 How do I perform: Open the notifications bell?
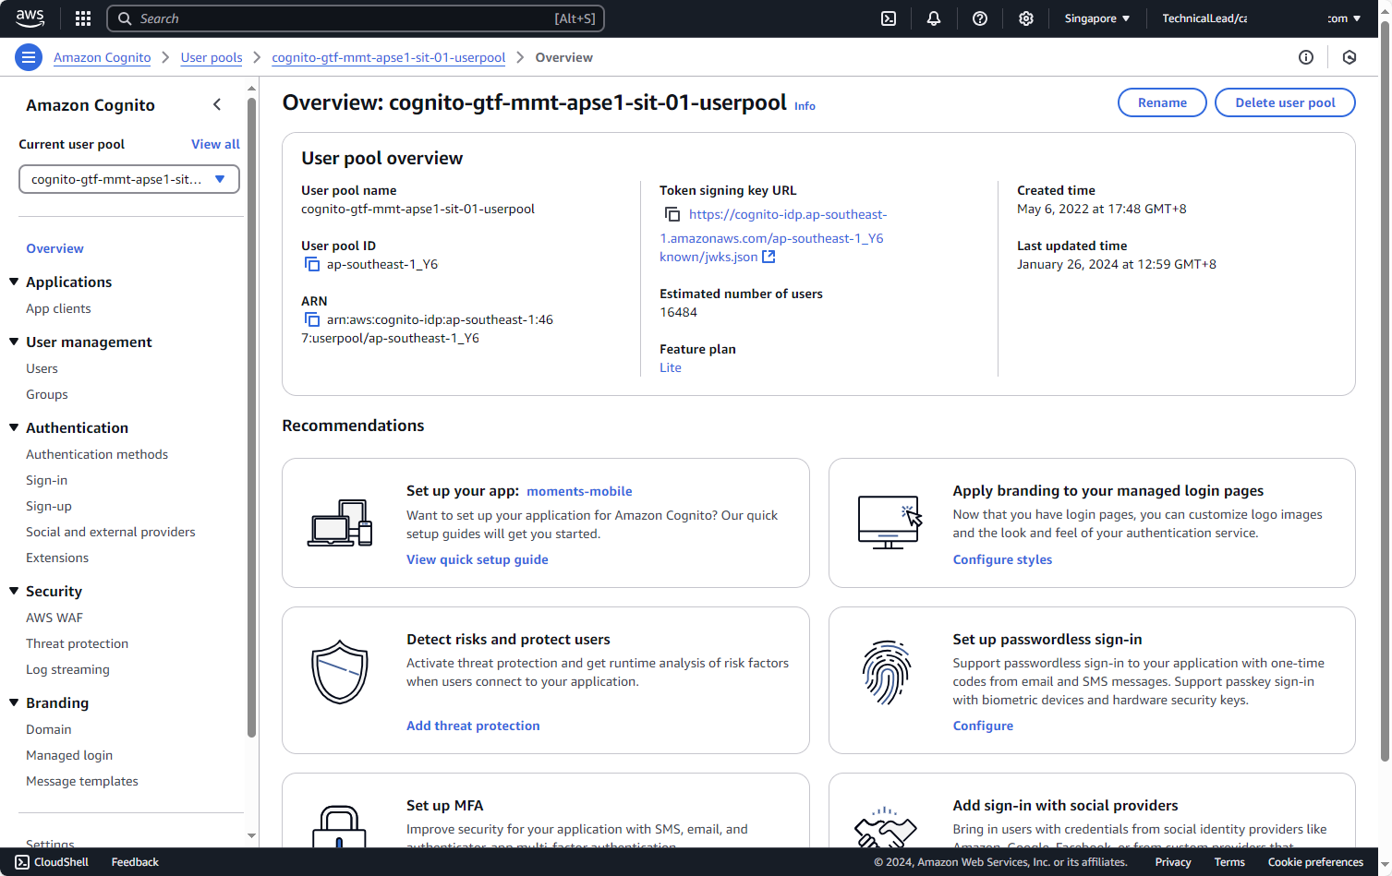934,18
